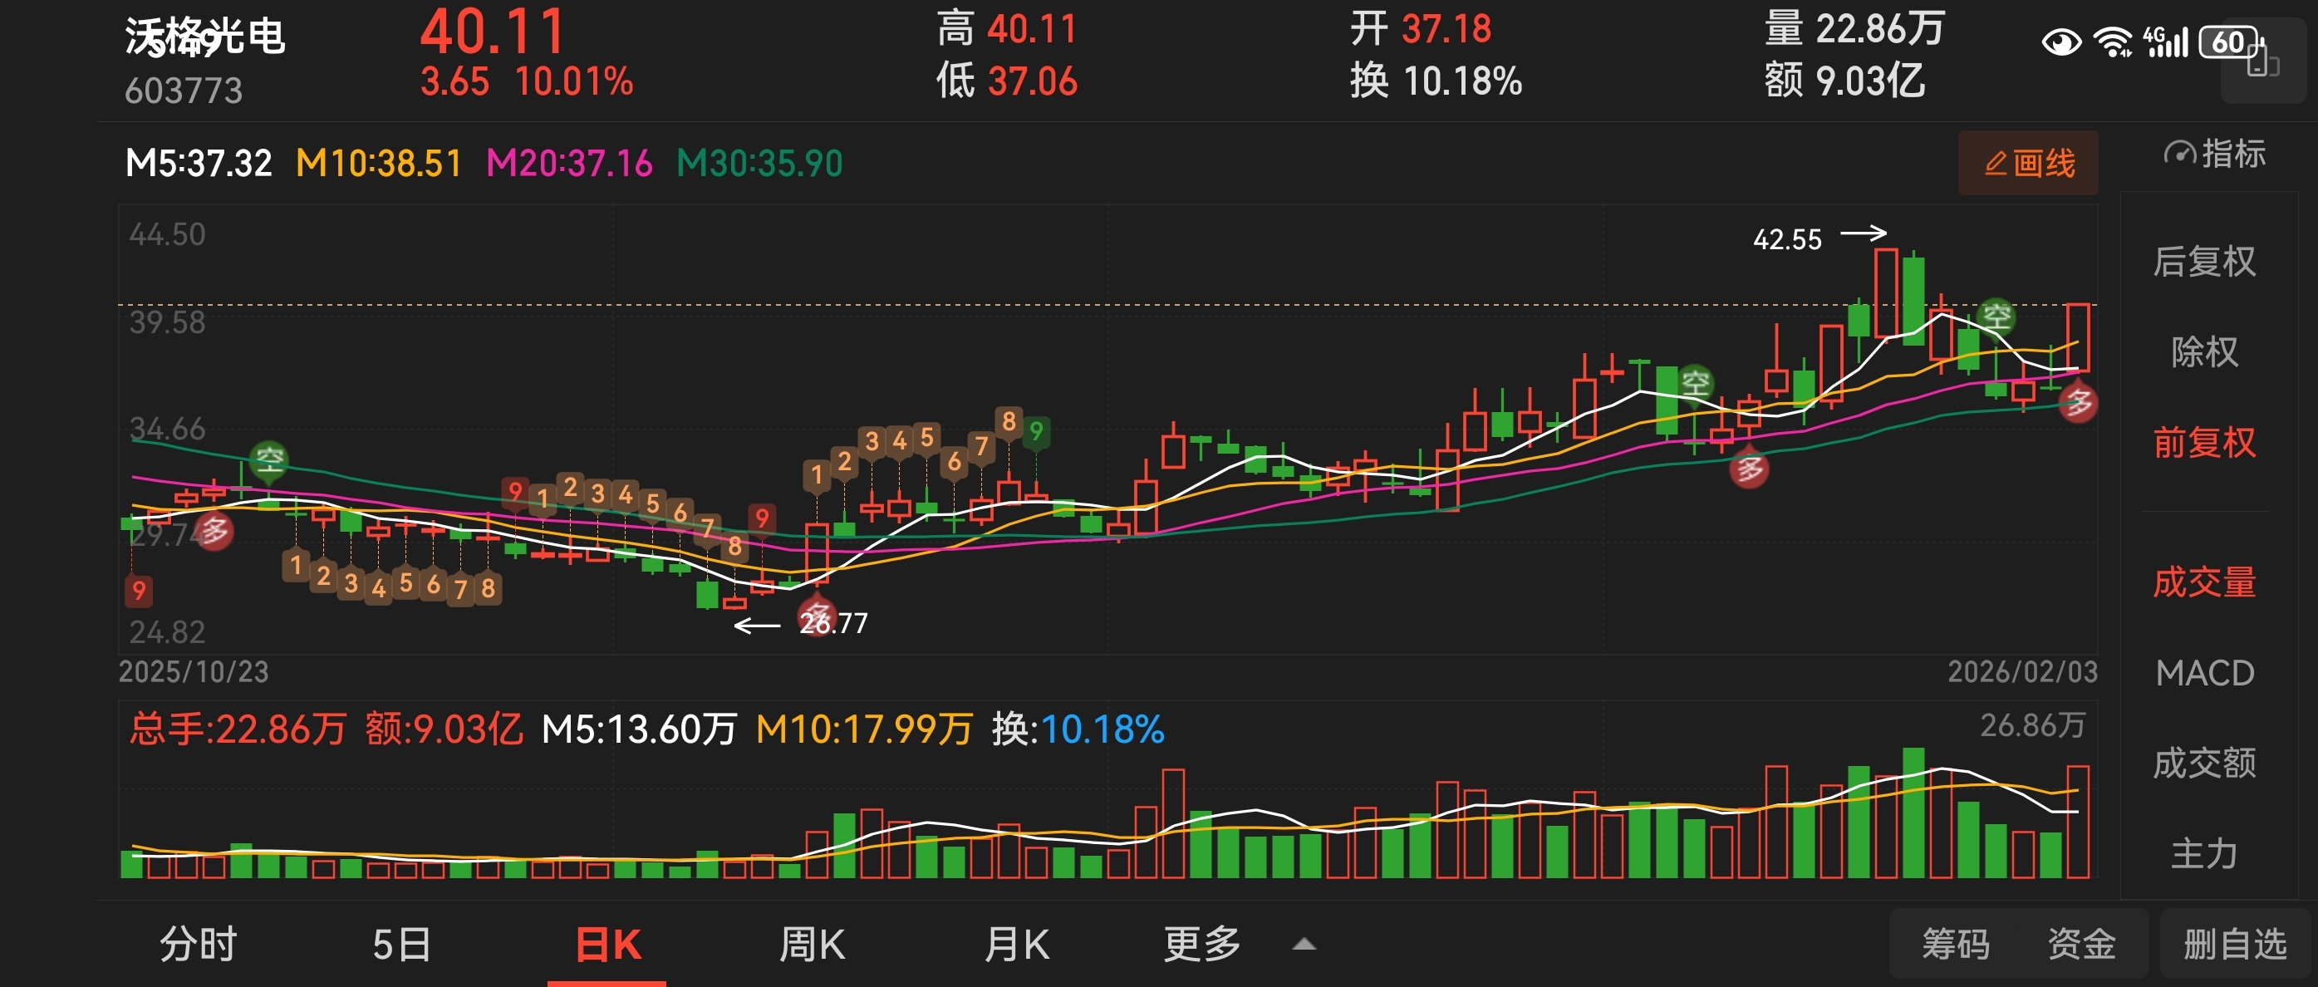Select 后复权 adjustment mode
The image size is (2318, 987).
[2203, 262]
